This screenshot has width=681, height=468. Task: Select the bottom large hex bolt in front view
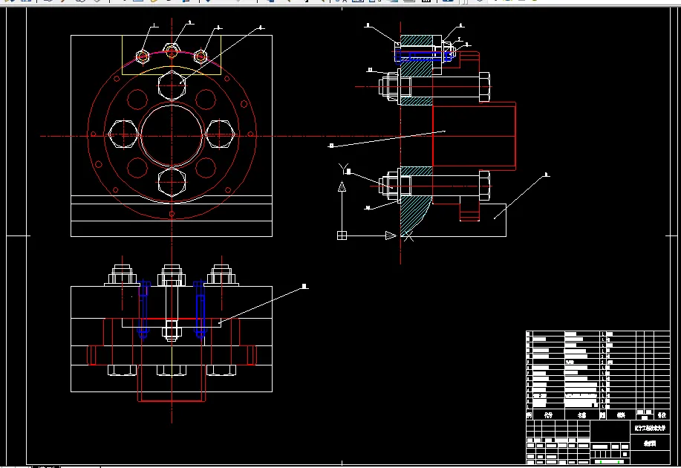coord(172,182)
